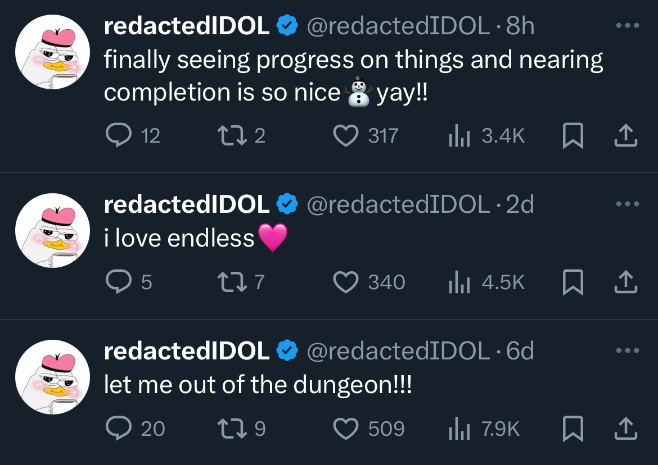Open more options on the 2d tweet
Screen dimensions: 658x465
coord(628,204)
